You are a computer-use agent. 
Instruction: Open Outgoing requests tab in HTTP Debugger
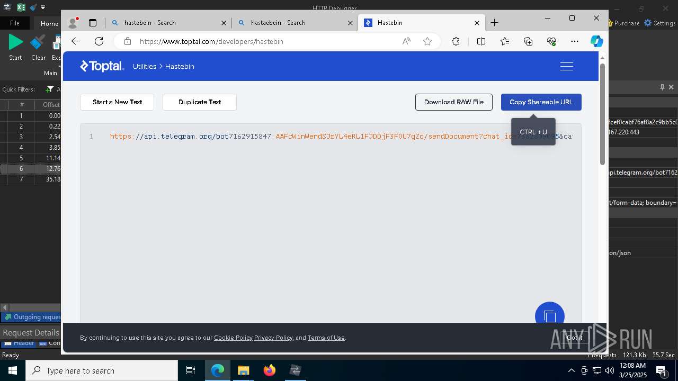click(33, 317)
